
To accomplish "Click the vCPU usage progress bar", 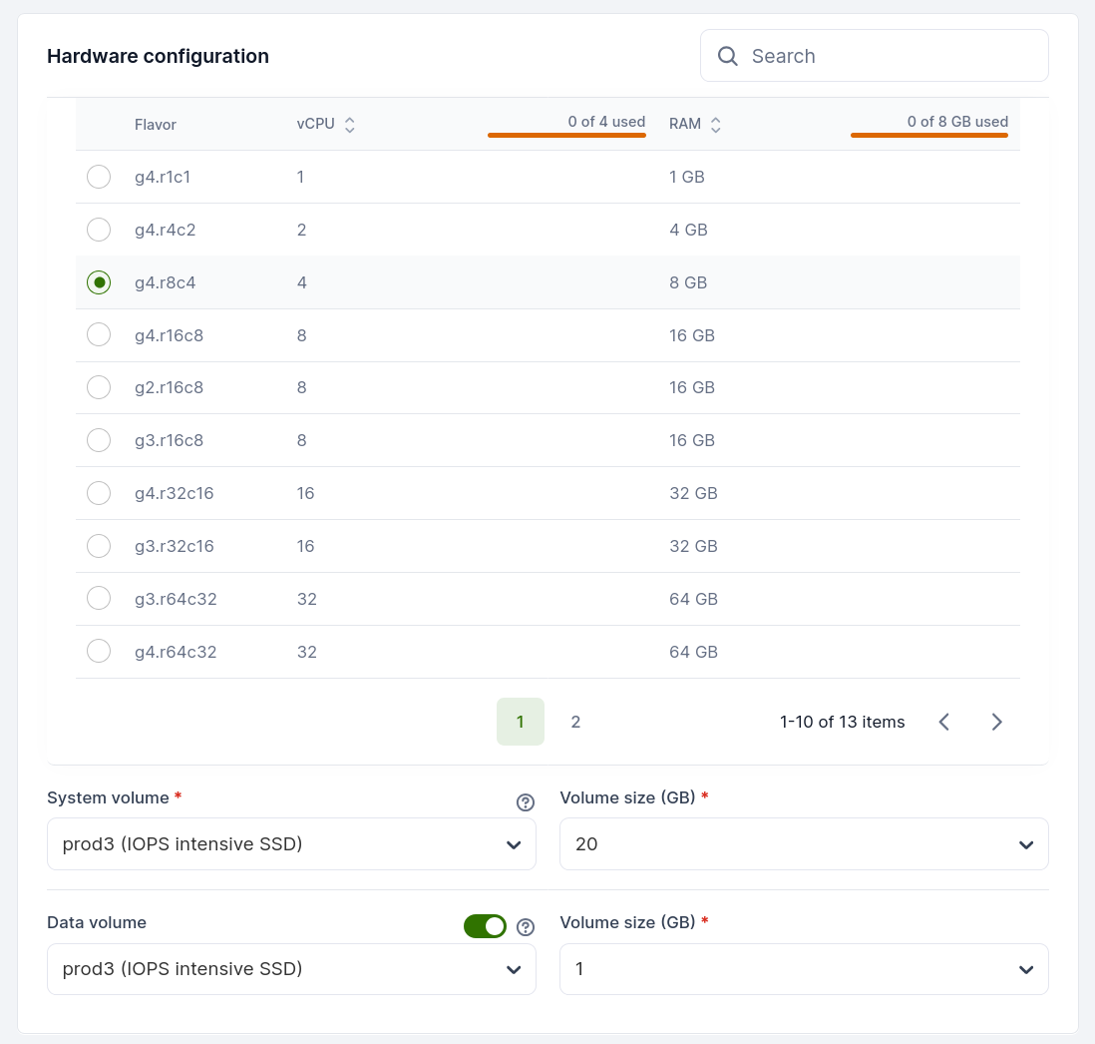I will [566, 135].
